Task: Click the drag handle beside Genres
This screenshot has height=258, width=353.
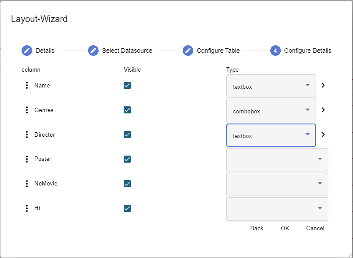Action: [x=27, y=110]
